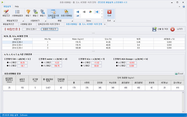
Task: Switch to the 시방배합 결과 document tab
Action: tap(26, 24)
